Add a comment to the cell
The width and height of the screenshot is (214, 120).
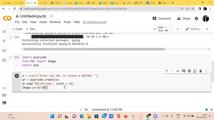184,71
